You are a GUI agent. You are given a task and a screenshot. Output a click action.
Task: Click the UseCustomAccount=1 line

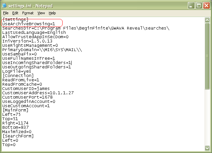click(x=26, y=106)
